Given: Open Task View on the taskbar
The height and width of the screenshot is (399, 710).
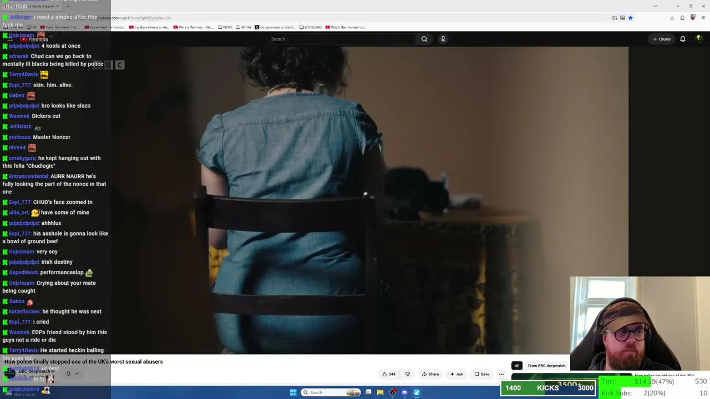Looking at the screenshot, I should click(x=368, y=392).
